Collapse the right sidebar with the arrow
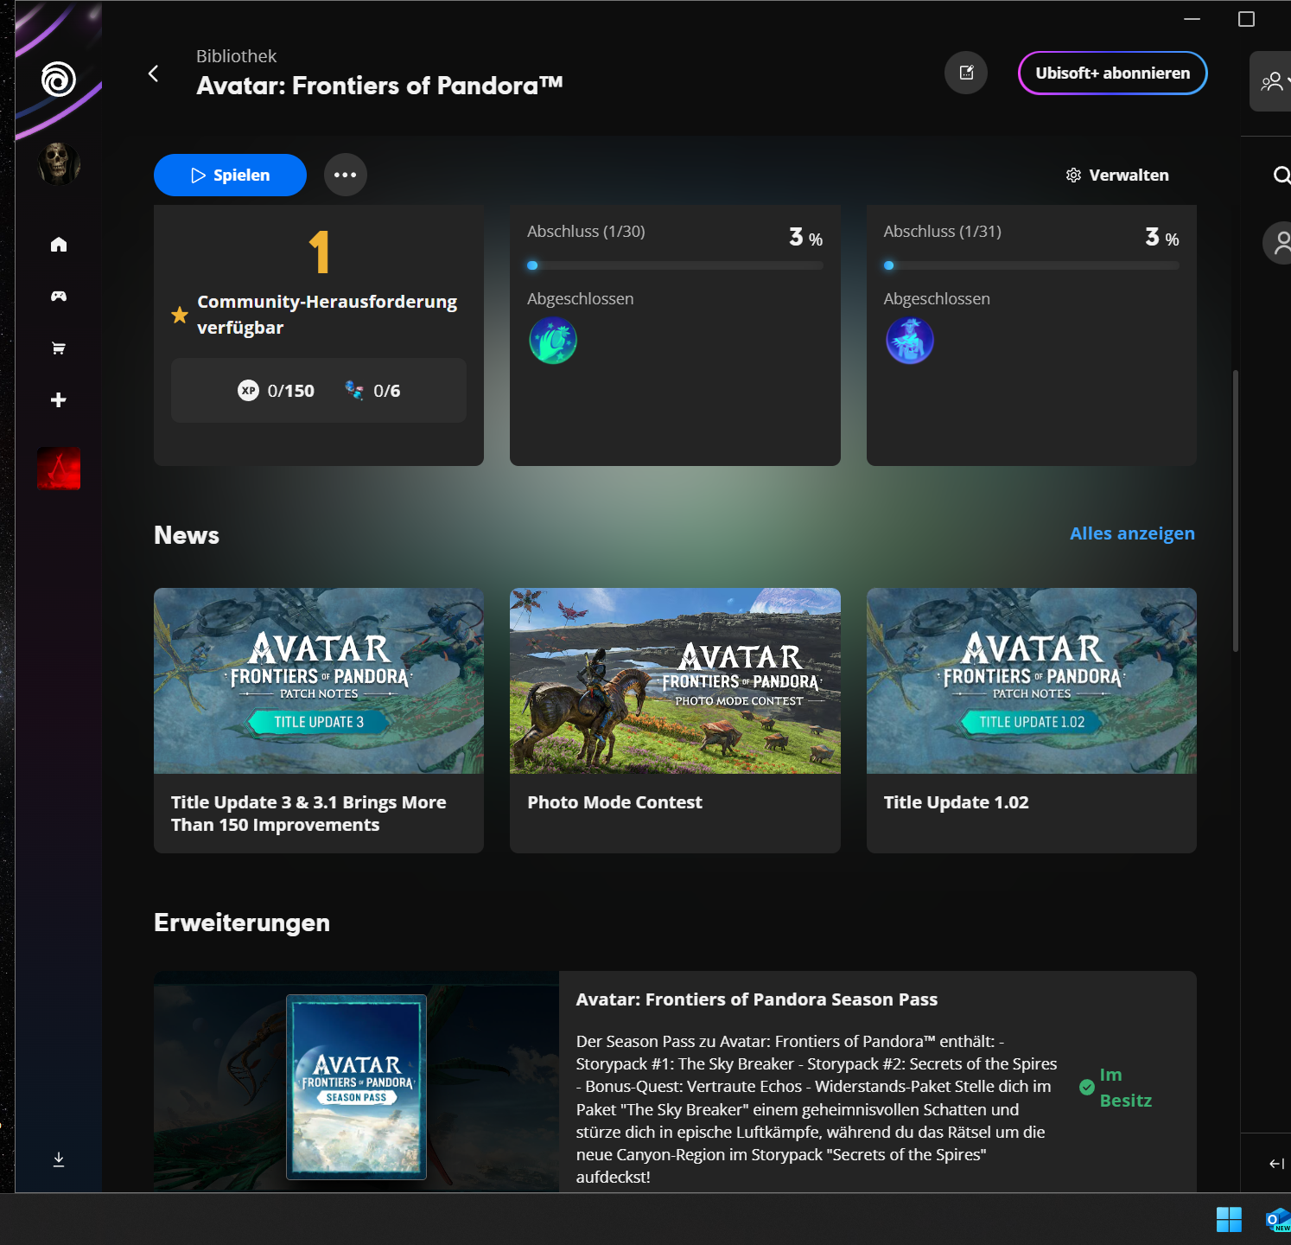Image resolution: width=1291 pixels, height=1245 pixels. 1278,1163
